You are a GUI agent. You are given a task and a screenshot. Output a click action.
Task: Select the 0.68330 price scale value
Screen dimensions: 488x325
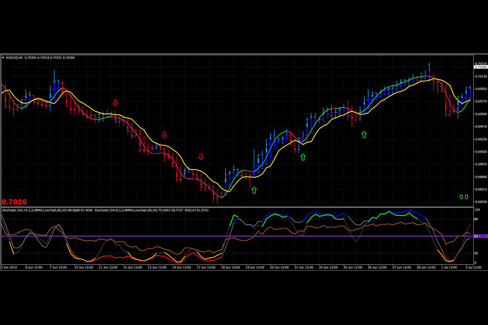[x=481, y=202]
